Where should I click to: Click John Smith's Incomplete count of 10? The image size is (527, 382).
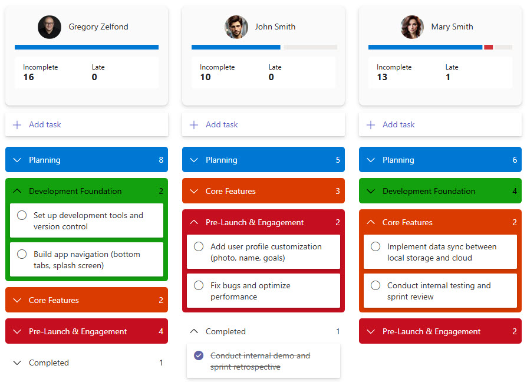click(205, 77)
